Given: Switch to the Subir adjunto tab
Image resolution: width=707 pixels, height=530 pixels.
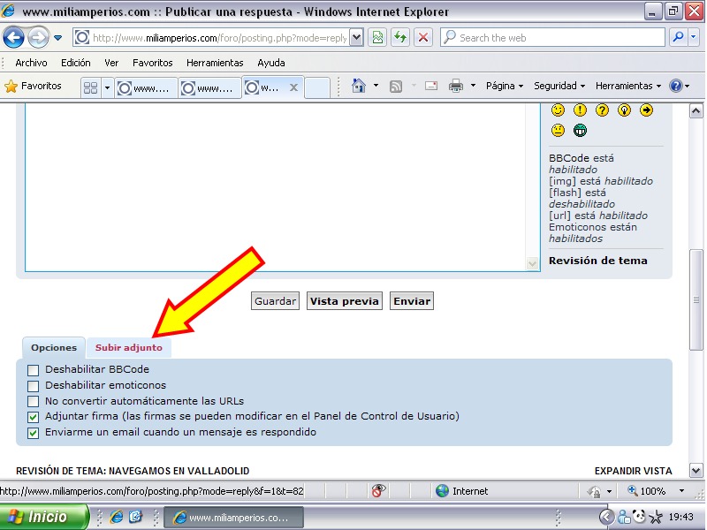Looking at the screenshot, I should [128, 348].
